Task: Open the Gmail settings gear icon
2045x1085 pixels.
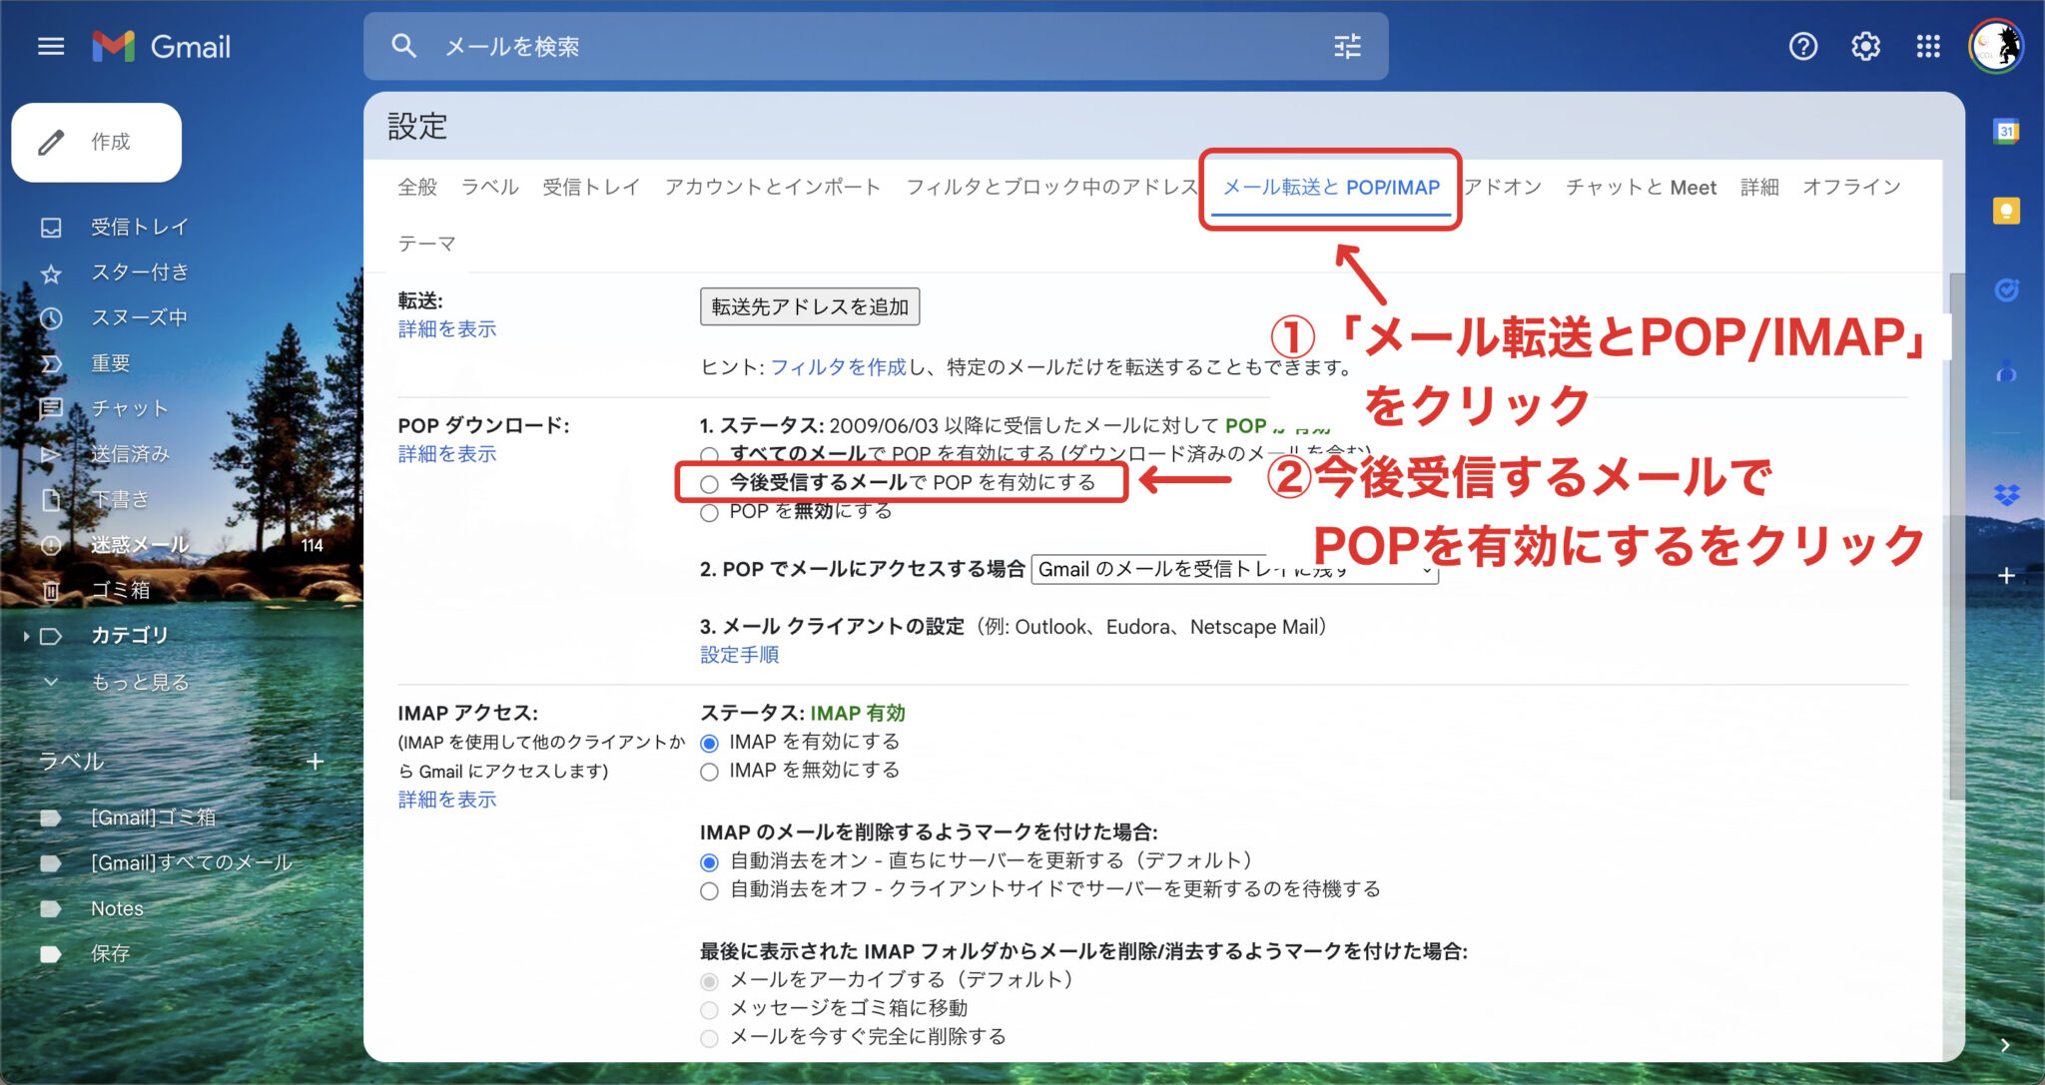Action: pyautogui.click(x=1864, y=46)
